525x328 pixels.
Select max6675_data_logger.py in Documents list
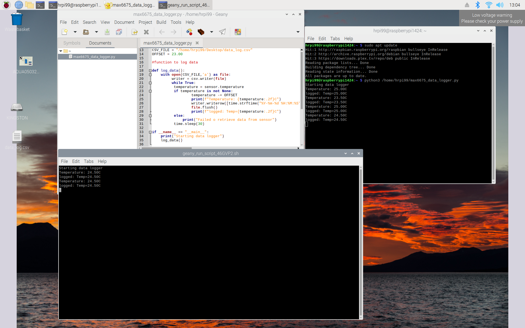(94, 57)
